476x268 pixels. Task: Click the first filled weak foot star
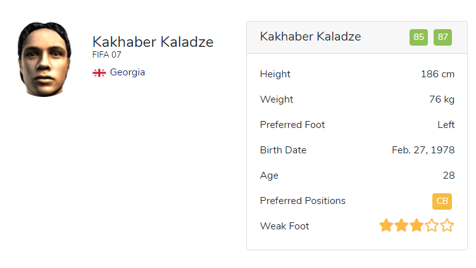(386, 226)
